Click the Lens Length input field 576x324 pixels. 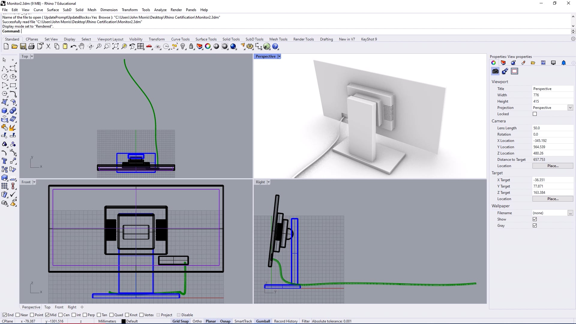click(x=553, y=128)
